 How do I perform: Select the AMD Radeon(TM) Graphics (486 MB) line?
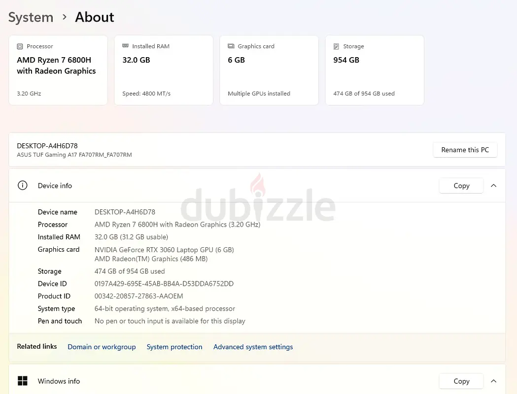(x=151, y=259)
